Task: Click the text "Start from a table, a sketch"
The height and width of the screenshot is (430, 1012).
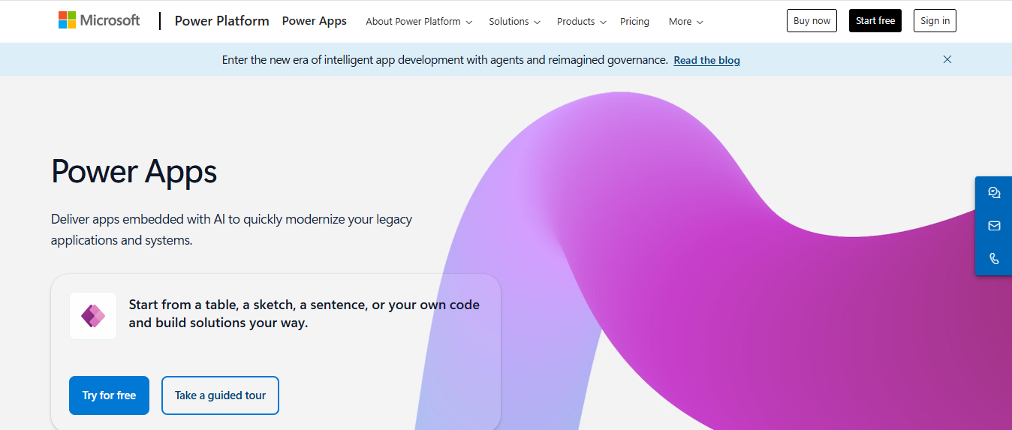Action: pyautogui.click(x=212, y=305)
